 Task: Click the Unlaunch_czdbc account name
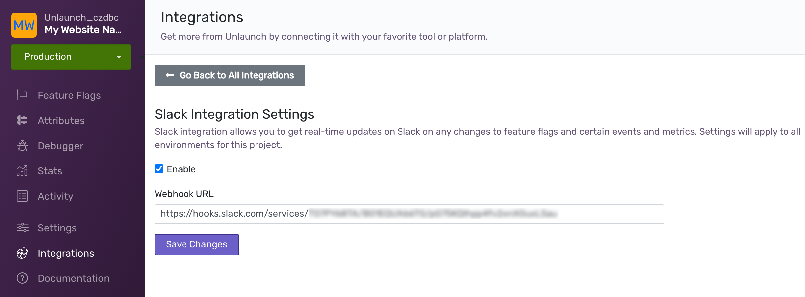[82, 17]
